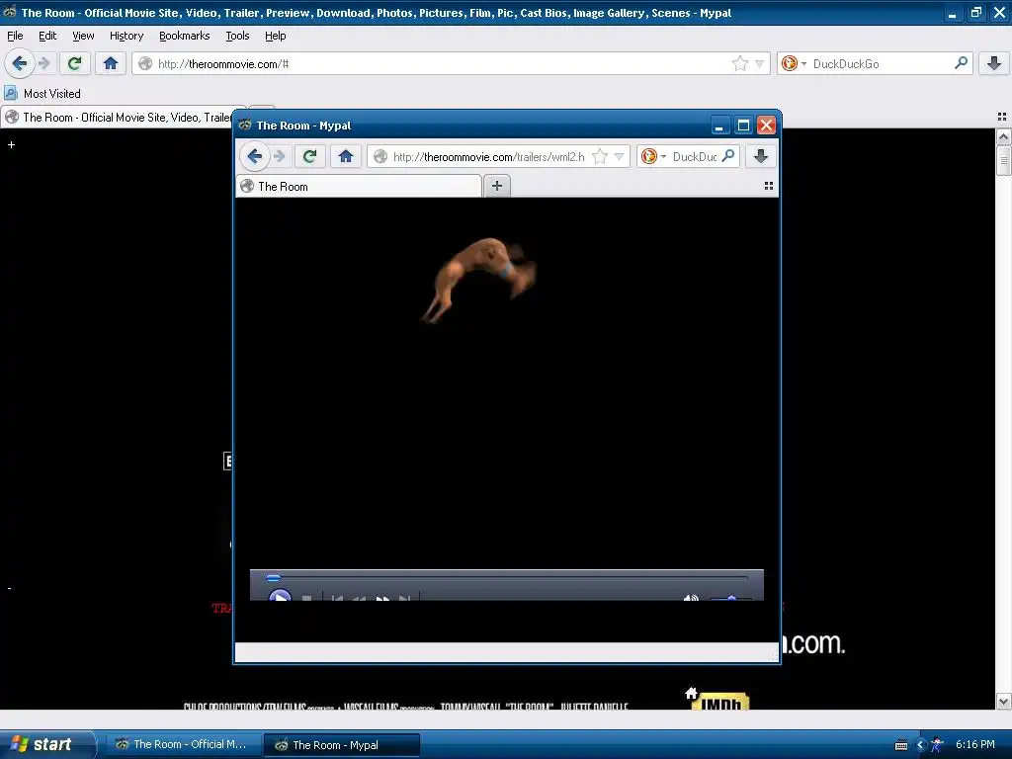List all tabs in the popup window

coord(768,186)
